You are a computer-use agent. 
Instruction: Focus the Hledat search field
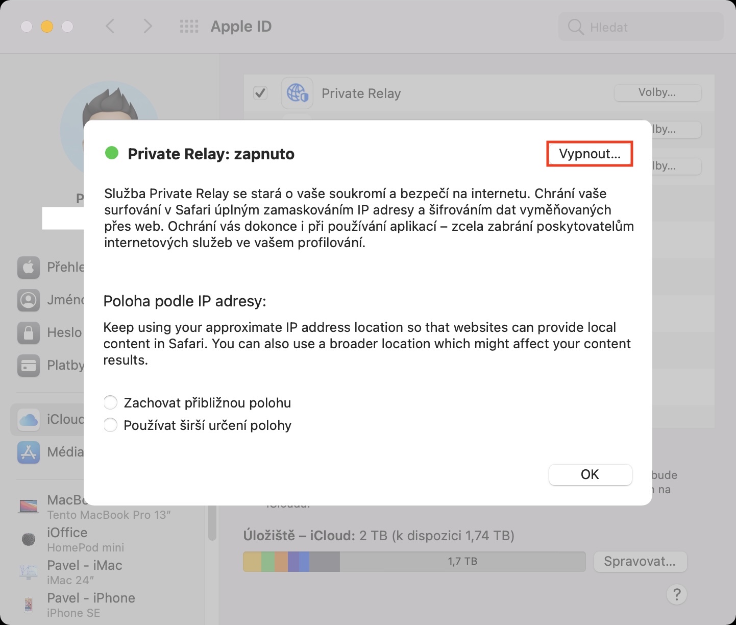pos(641,27)
